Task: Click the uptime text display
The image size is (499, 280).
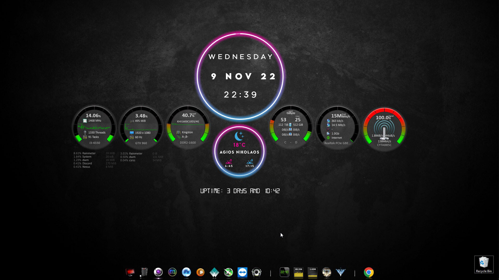Action: [x=240, y=191]
